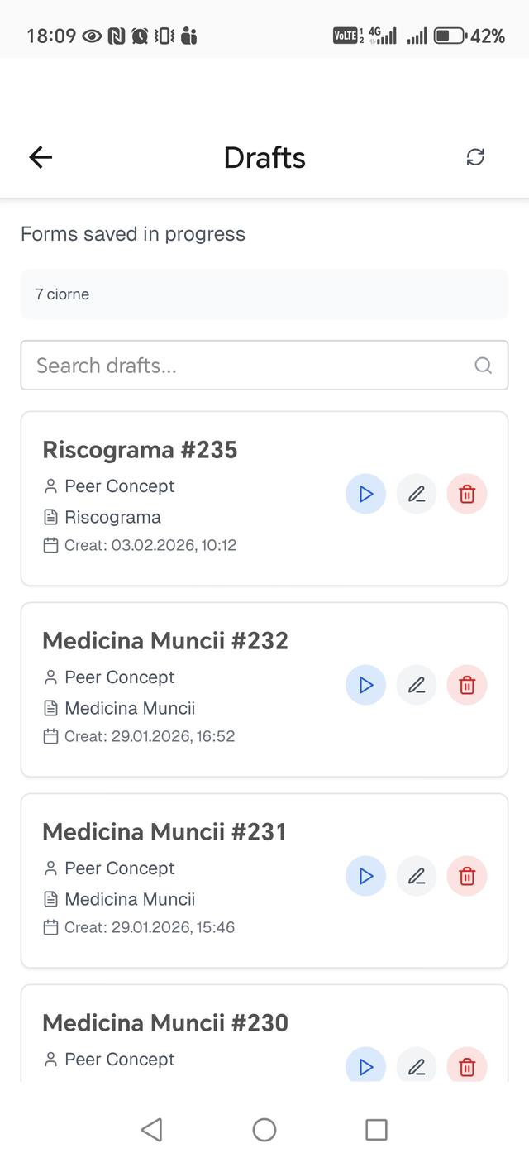Open the Riscograma #235 draft title
This screenshot has width=529, height=1158.
[x=140, y=450]
